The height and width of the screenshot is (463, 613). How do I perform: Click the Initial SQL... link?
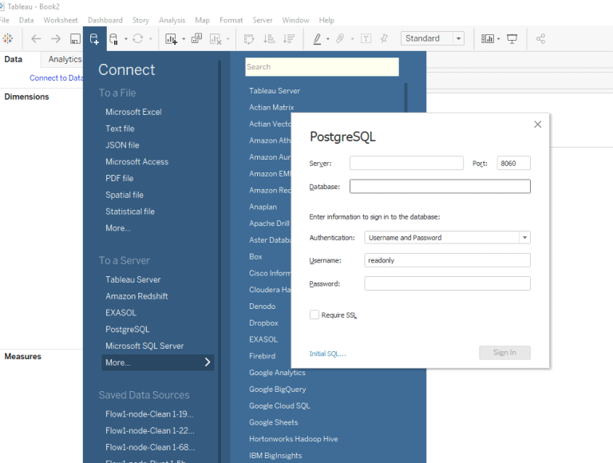tap(327, 354)
